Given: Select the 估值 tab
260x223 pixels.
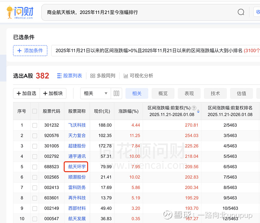Looking at the screenshot, I should 241,93.
